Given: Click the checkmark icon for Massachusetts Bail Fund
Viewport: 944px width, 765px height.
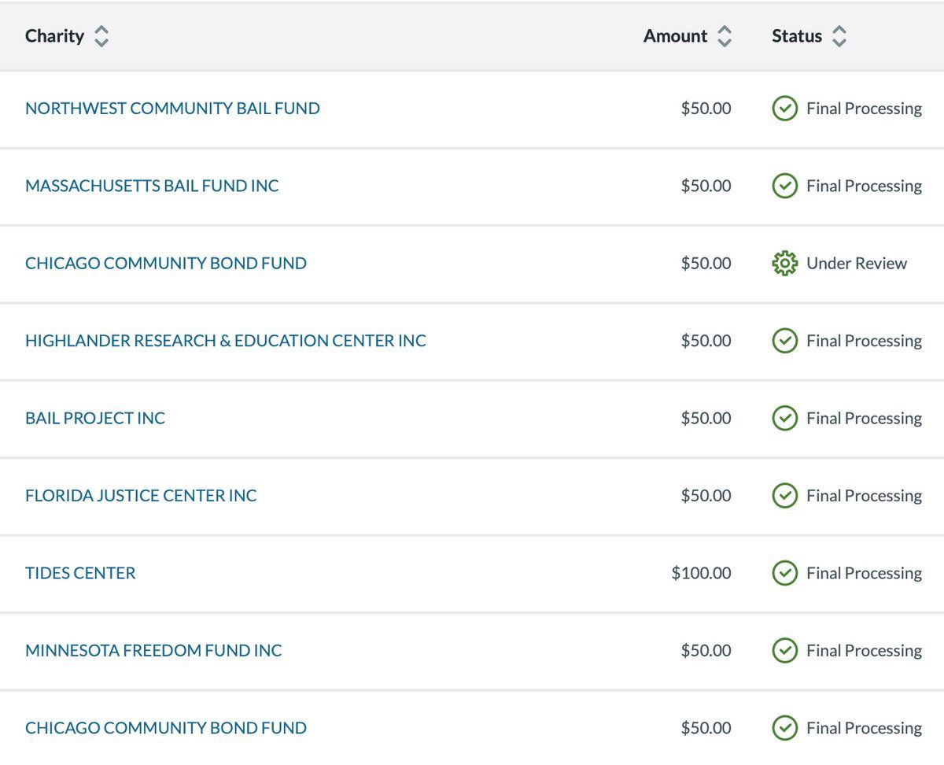Looking at the screenshot, I should click(x=784, y=186).
